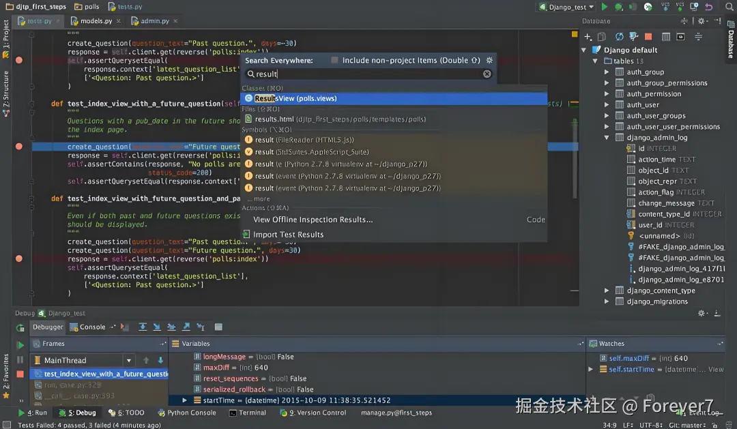Image resolution: width=737 pixels, height=429 pixels.
Task: Switch to the models.py editor tab
Action: point(96,21)
